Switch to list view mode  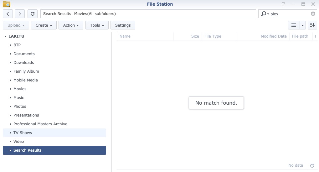tap(294, 25)
